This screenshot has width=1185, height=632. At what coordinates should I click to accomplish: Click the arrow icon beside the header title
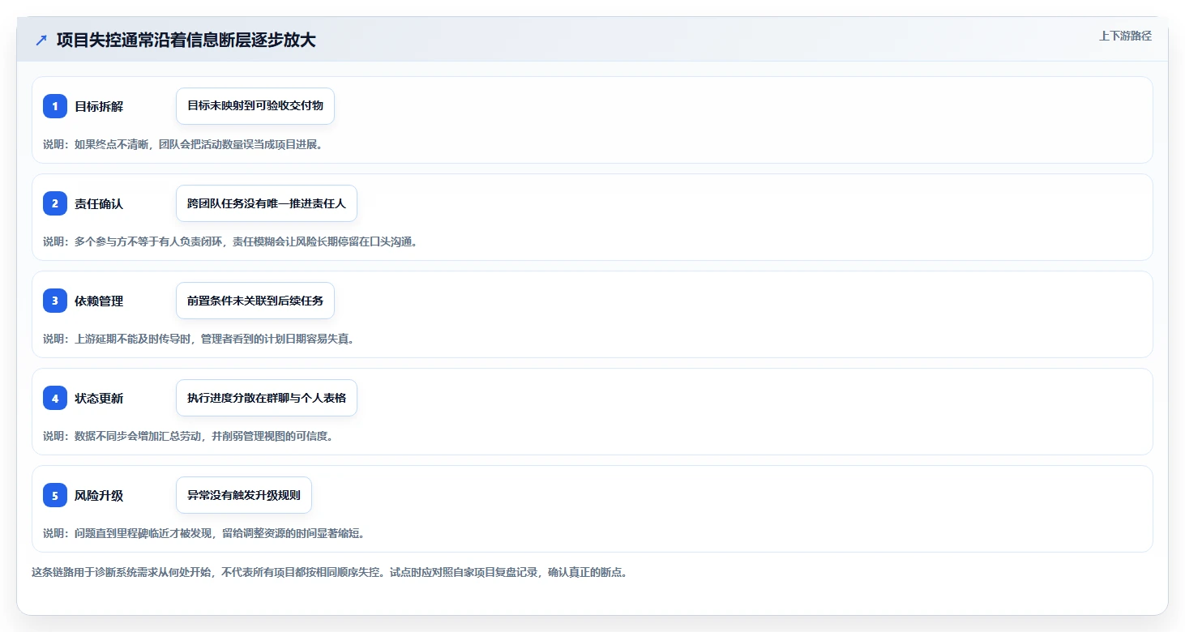click(41, 41)
